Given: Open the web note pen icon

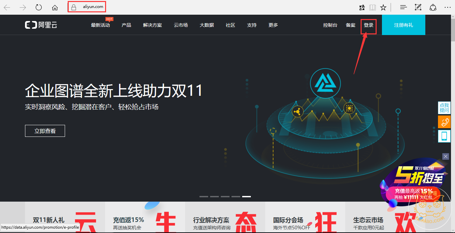Looking at the screenshot, I should click(418, 7).
